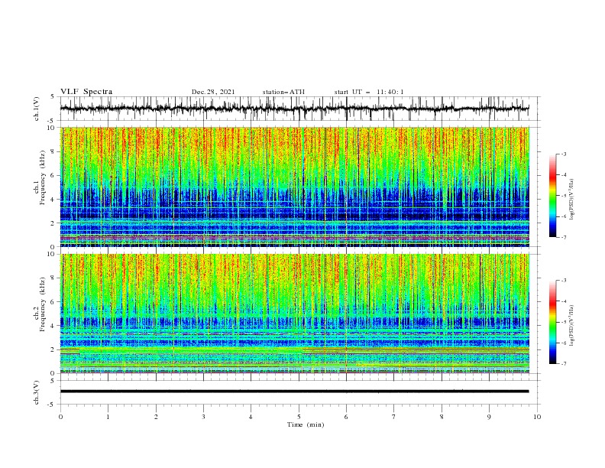Click the '-3' label on ch.1 colorbar
Image resolution: width=605 pixels, height=468 pixels.
563,154
